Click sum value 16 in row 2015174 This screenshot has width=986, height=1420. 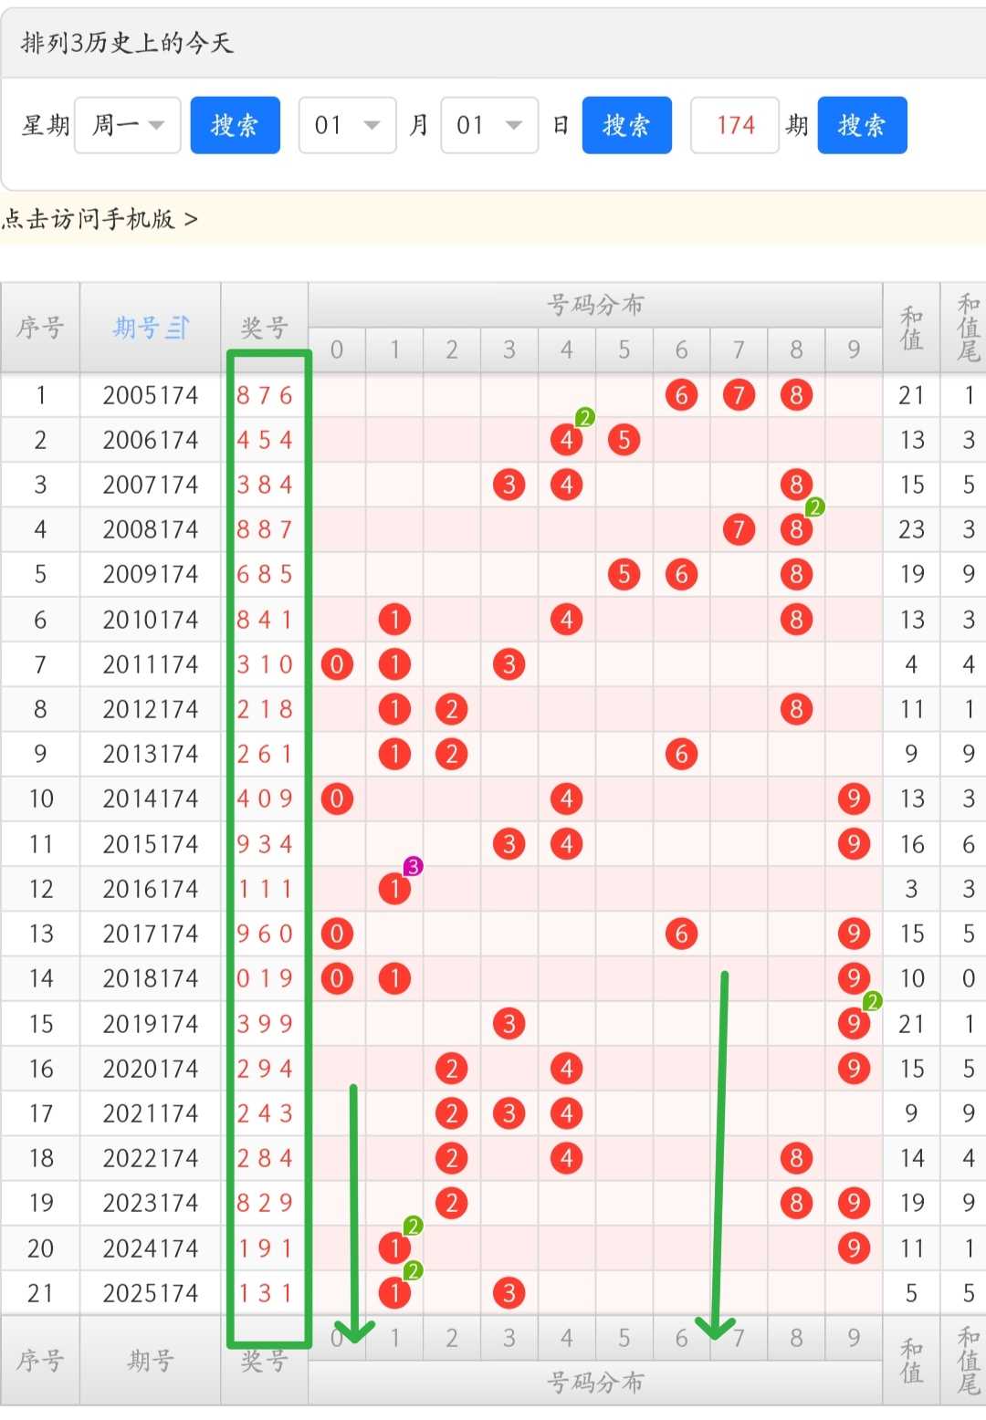(911, 844)
